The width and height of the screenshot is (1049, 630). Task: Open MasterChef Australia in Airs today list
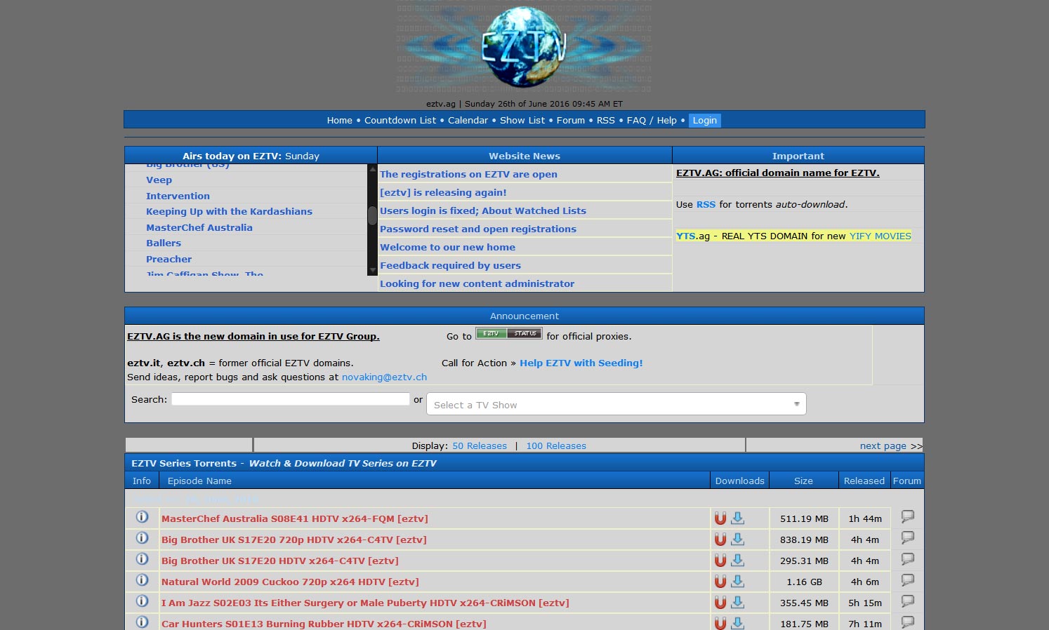[x=199, y=228]
